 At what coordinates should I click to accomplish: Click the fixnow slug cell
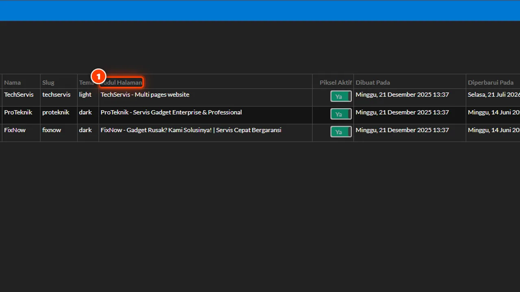coord(52,130)
